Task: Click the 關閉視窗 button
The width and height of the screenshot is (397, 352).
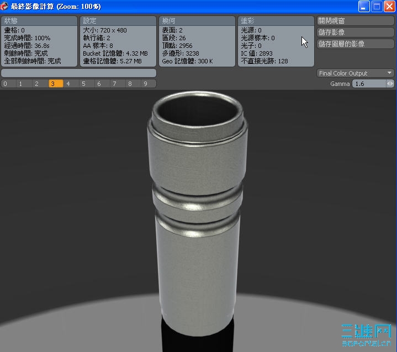Action: [355, 21]
